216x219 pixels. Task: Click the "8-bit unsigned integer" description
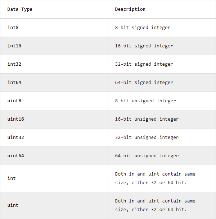(145, 101)
